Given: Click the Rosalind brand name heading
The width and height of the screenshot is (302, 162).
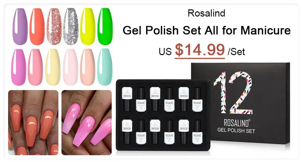Looking at the screenshot, I should click(x=206, y=13).
